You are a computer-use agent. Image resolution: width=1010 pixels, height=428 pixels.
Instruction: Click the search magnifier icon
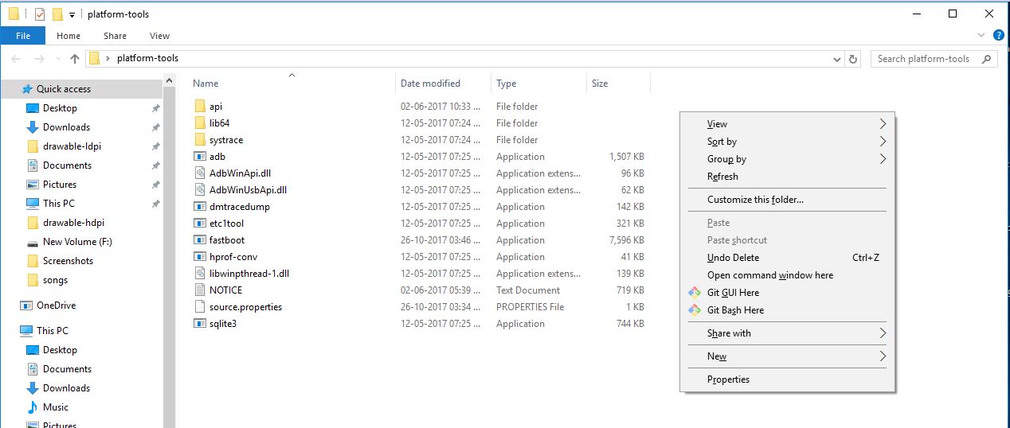pos(986,59)
